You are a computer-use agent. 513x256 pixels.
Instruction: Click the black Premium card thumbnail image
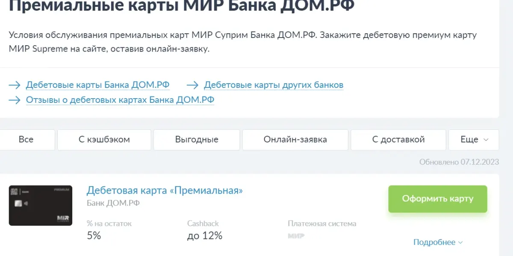[x=41, y=205]
